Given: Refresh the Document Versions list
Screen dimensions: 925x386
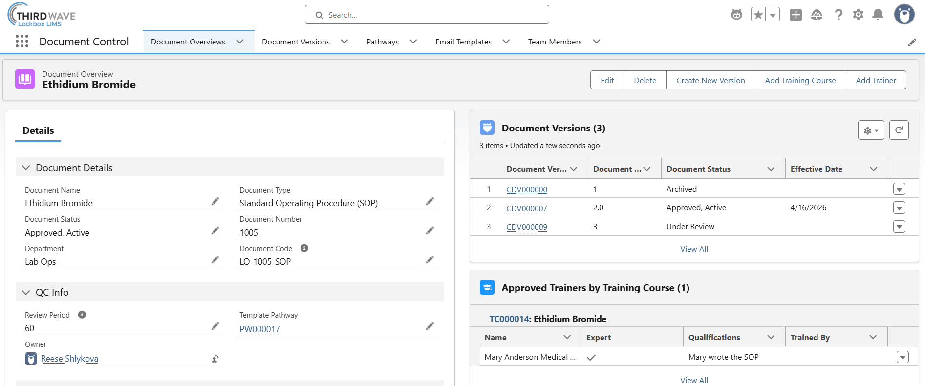Looking at the screenshot, I should tap(899, 130).
